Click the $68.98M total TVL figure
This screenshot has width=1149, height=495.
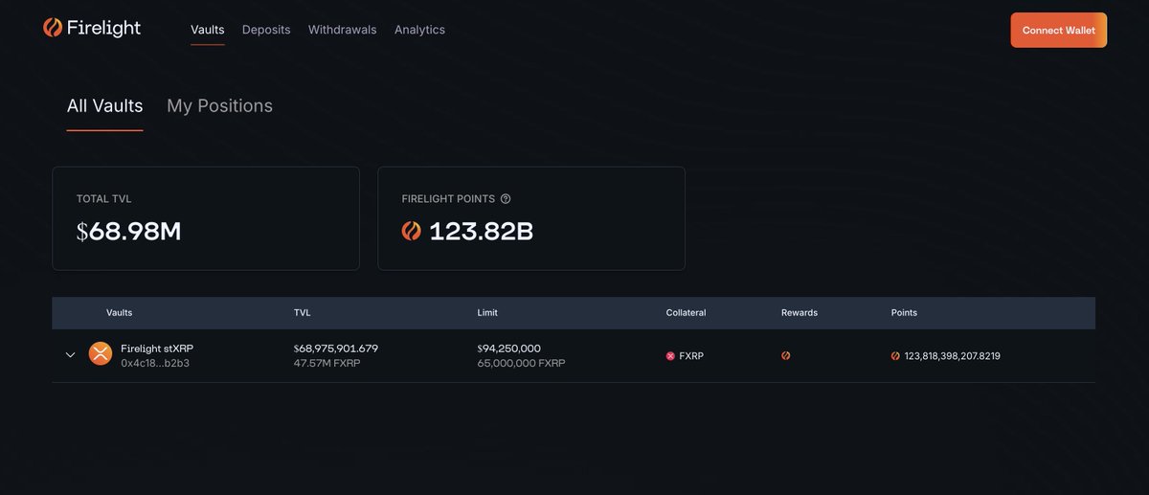(129, 232)
